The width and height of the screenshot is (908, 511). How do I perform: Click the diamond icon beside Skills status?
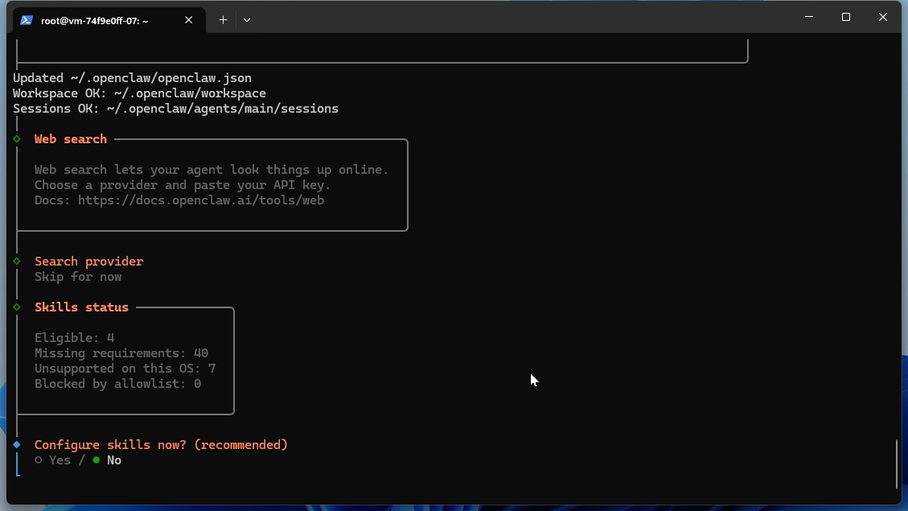pyautogui.click(x=15, y=307)
